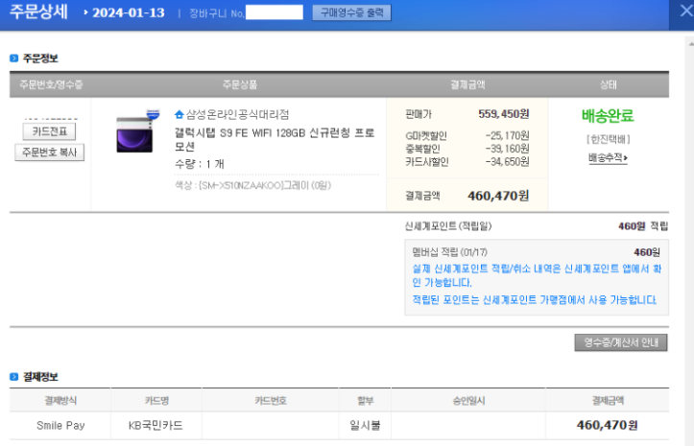Click the 한진택배 courier label
This screenshot has height=446, width=694.
609,139
